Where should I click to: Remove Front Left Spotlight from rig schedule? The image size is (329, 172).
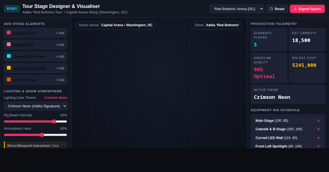click(x=318, y=146)
